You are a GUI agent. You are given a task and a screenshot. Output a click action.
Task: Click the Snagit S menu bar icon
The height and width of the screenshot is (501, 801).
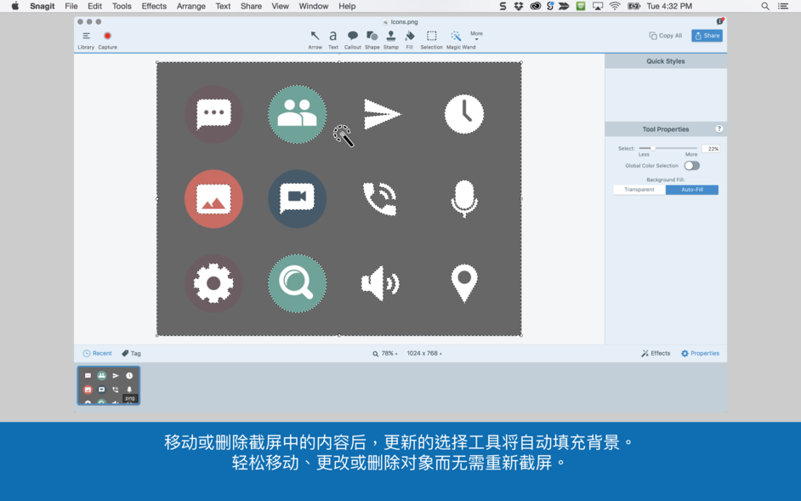[503, 6]
